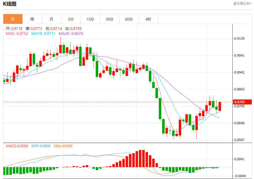Open the 30分 interval tab

110,19
